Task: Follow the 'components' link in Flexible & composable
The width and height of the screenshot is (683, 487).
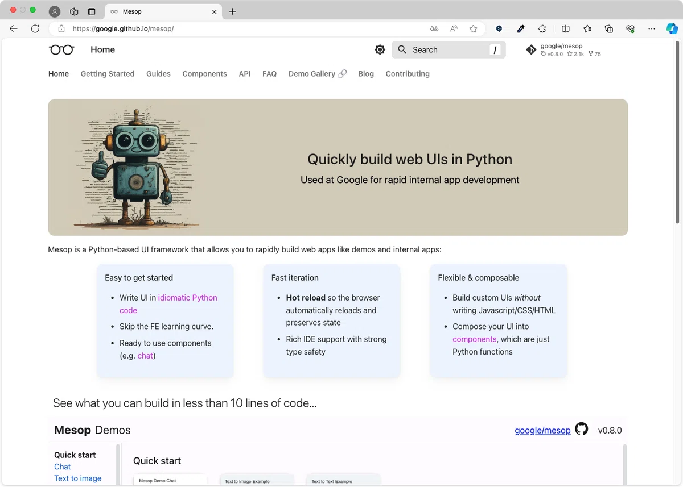Action: click(475, 339)
